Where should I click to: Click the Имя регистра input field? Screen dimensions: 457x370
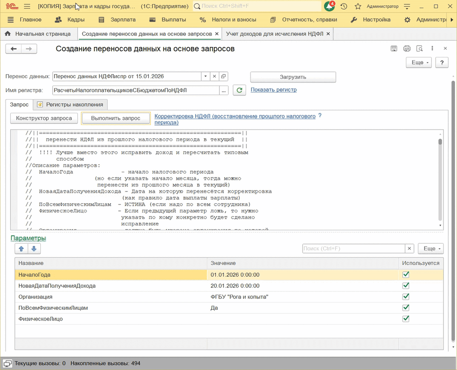136,90
